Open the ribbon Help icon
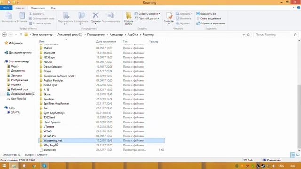 [x=299, y=8]
